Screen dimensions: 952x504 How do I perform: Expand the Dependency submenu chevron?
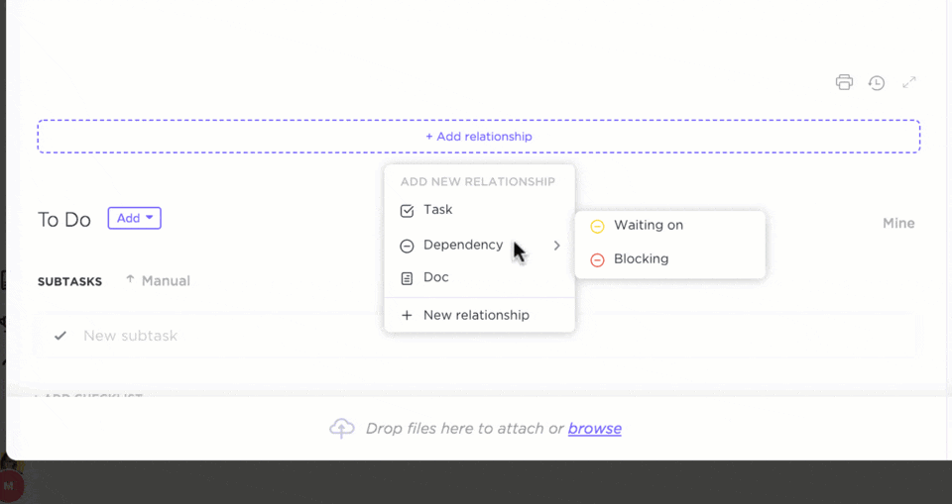pos(557,246)
